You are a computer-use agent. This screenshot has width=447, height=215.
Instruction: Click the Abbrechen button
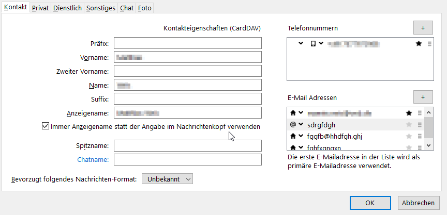coord(418,203)
